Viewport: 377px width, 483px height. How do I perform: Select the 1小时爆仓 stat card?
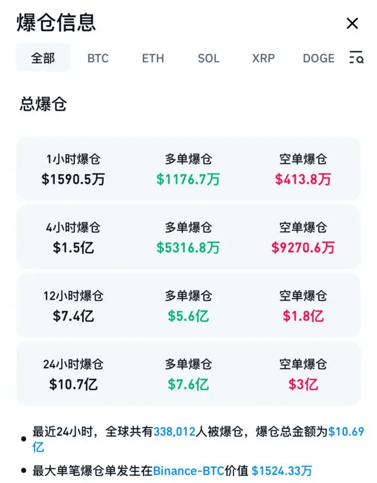pos(74,169)
